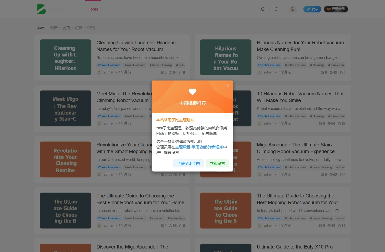Image resolution: width=385 pixels, height=252 pixels.
Task: Click 'robot vacuum' category on 'Cleaning Up with Laughter' card
Action: pos(109,65)
